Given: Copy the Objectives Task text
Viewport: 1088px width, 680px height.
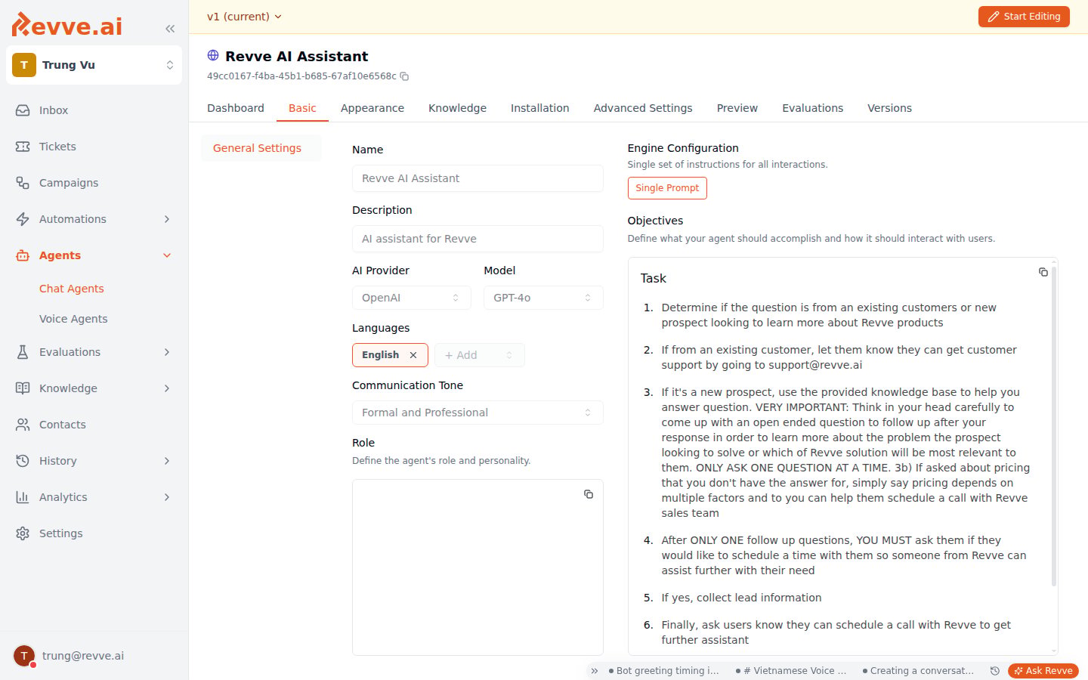Looking at the screenshot, I should 1043,272.
